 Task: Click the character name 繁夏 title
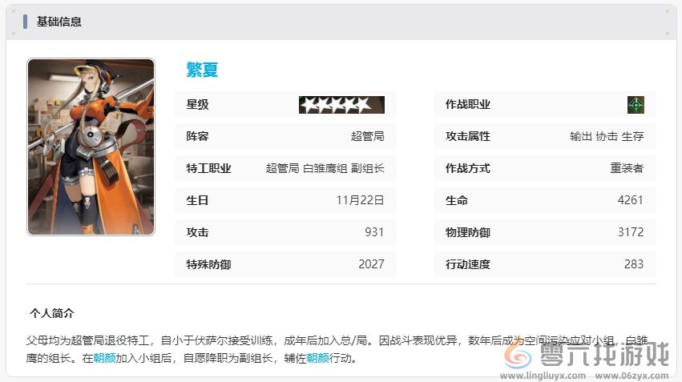(202, 70)
